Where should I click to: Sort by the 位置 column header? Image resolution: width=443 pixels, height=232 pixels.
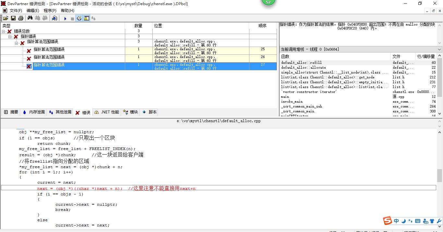pos(201,26)
